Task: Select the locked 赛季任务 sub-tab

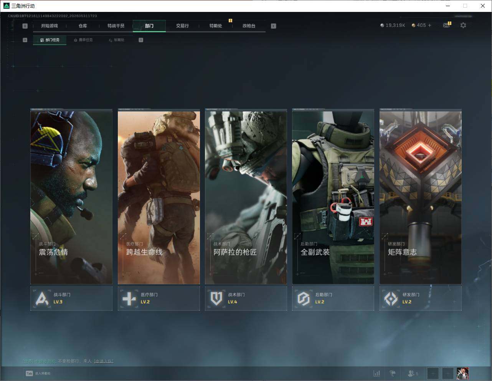Action: coord(83,40)
